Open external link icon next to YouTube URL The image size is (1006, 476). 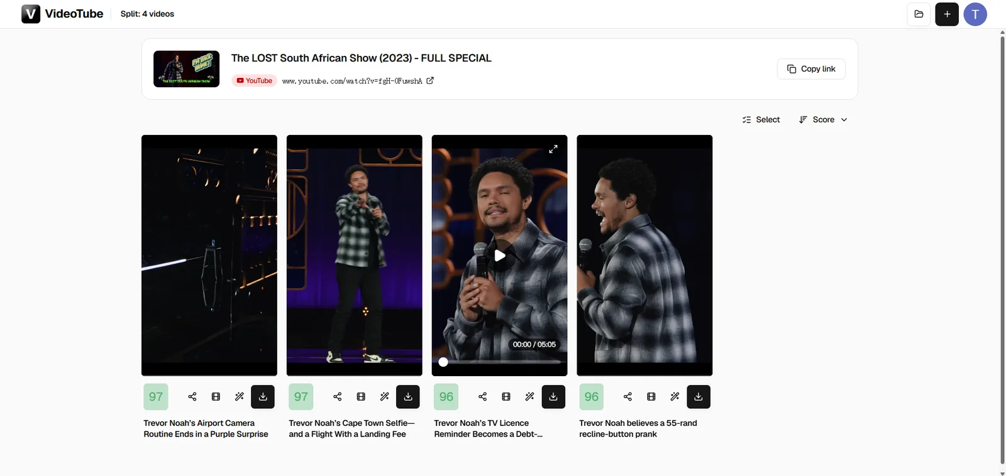tap(430, 80)
